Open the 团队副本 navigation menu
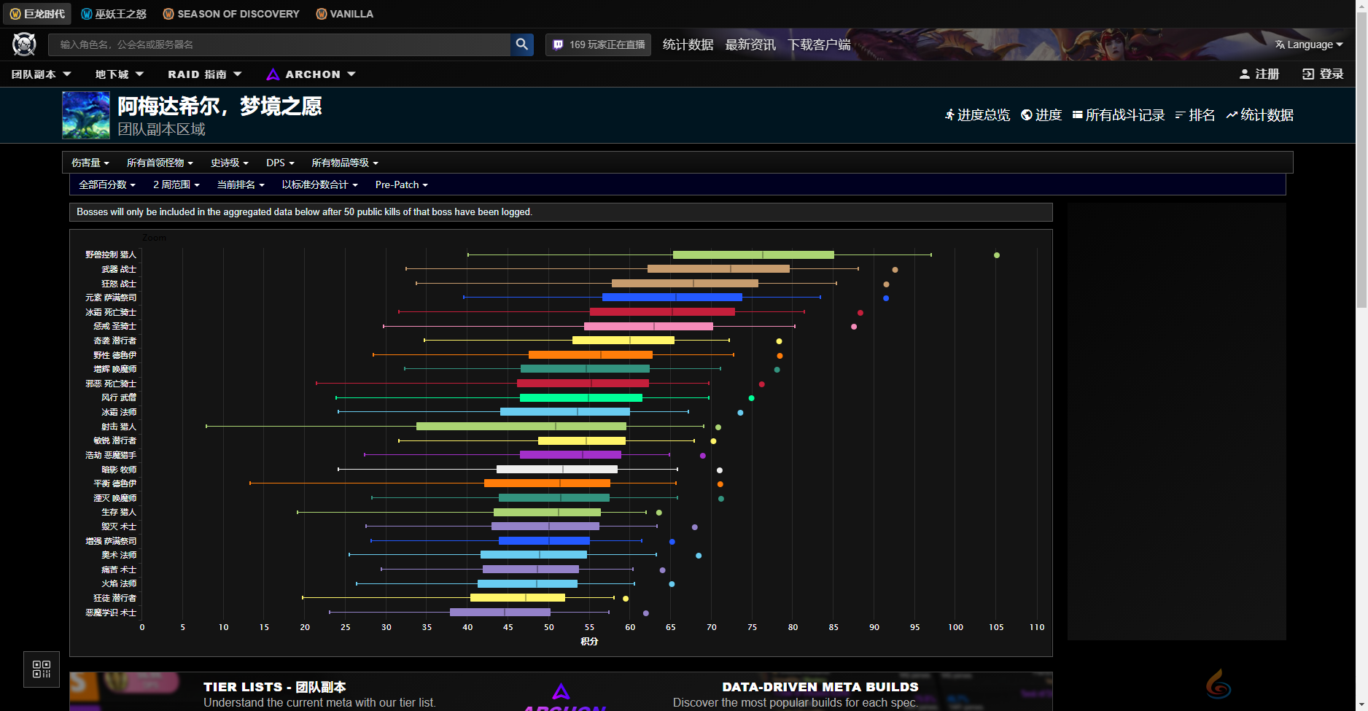Image resolution: width=1368 pixels, height=711 pixels. click(x=42, y=74)
